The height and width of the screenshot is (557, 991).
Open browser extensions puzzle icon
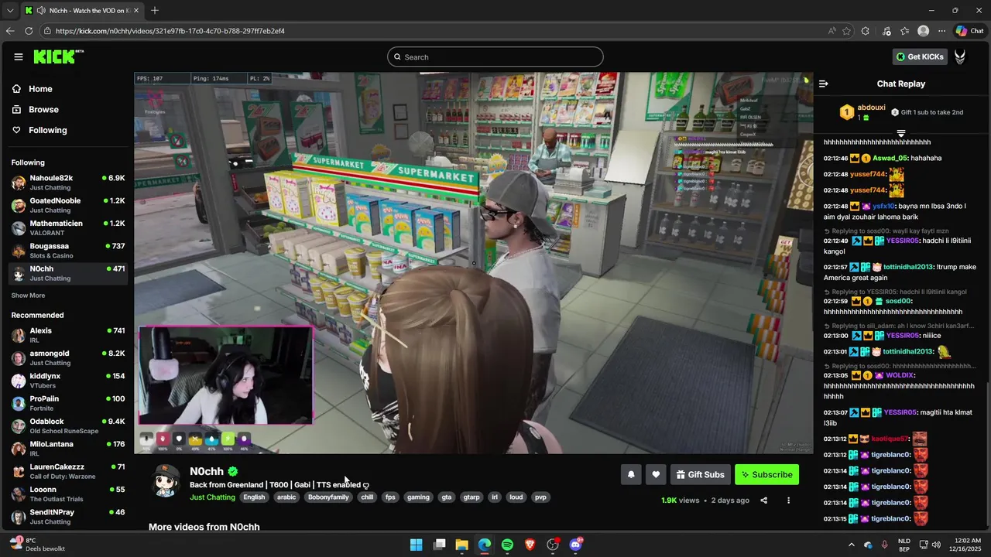pyautogui.click(x=866, y=31)
